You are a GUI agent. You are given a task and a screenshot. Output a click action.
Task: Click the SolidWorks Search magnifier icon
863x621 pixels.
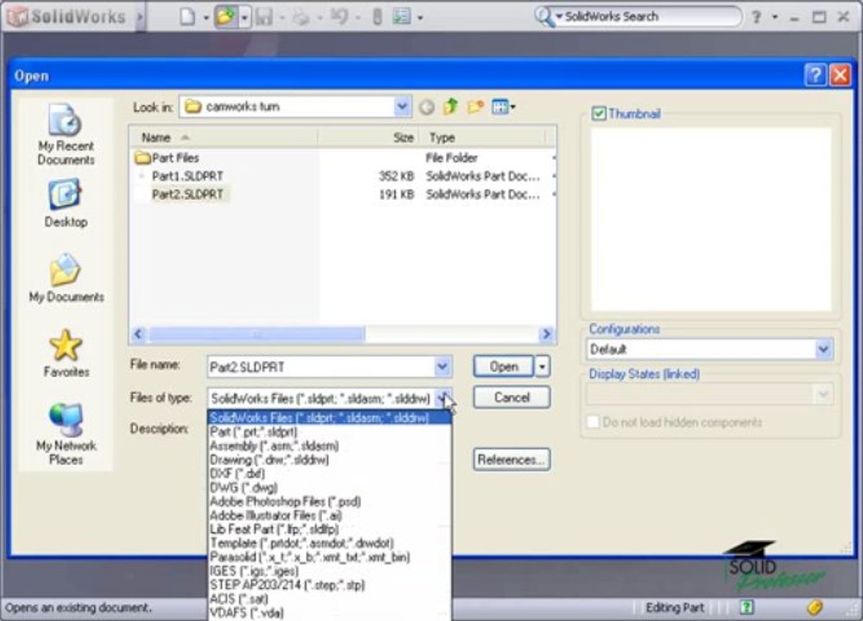click(x=543, y=16)
